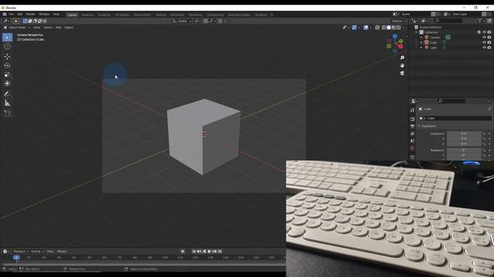The width and height of the screenshot is (494, 277).
Task: Open the Help menu
Action: [x=56, y=15]
